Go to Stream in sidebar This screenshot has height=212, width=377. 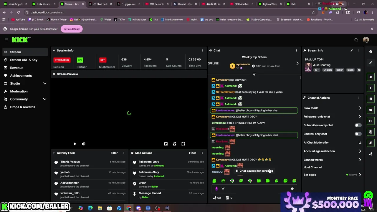[25, 52]
